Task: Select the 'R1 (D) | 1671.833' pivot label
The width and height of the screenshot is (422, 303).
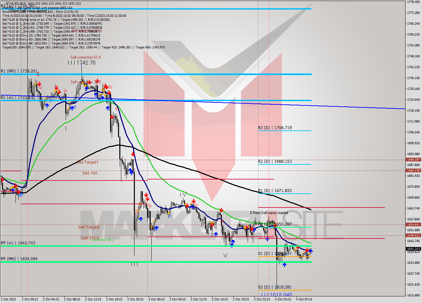Action: pyautogui.click(x=275, y=190)
